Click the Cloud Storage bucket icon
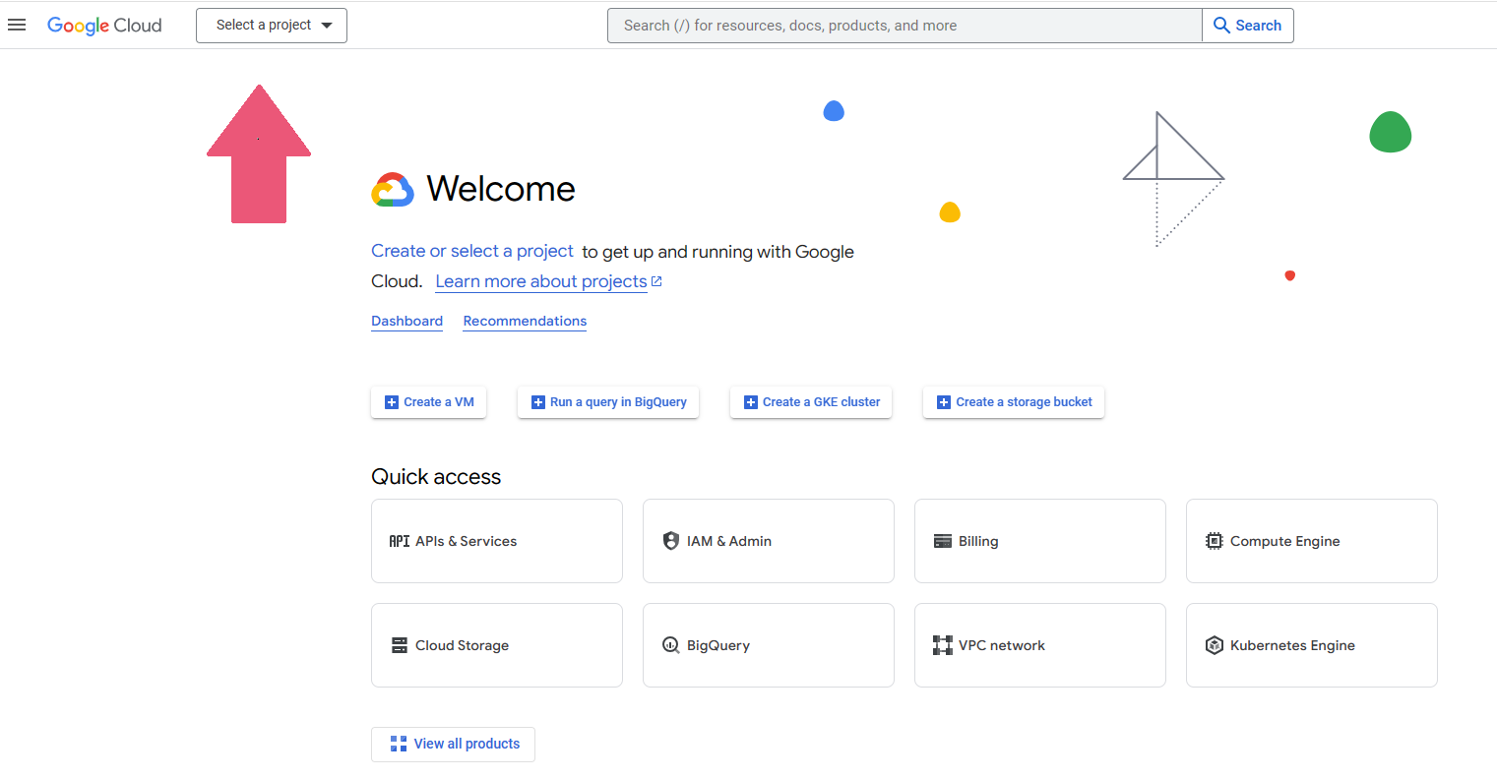Screen dimensions: 1497x779 coord(400,645)
